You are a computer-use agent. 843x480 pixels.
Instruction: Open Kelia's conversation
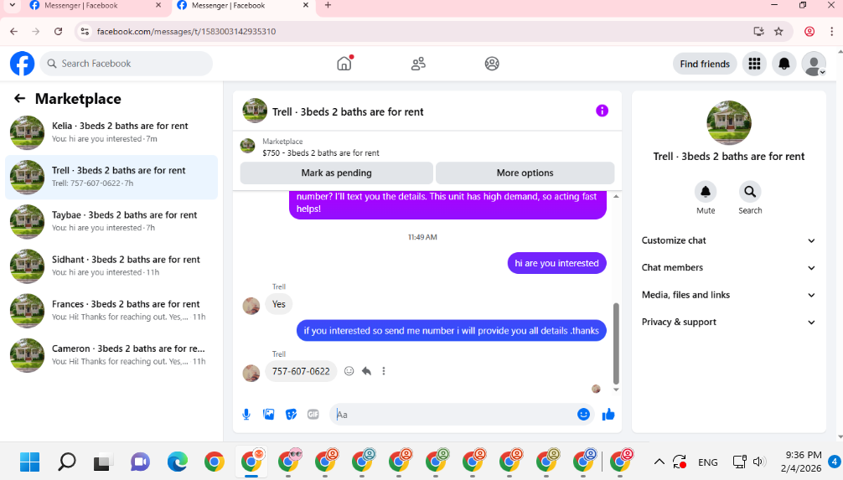click(x=111, y=132)
